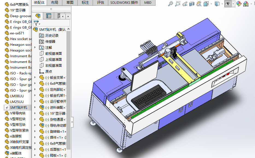Viewport: 255px width, 158px height.
Task: Click the Previous View icon
Action: pyautogui.click(x=185, y=4)
